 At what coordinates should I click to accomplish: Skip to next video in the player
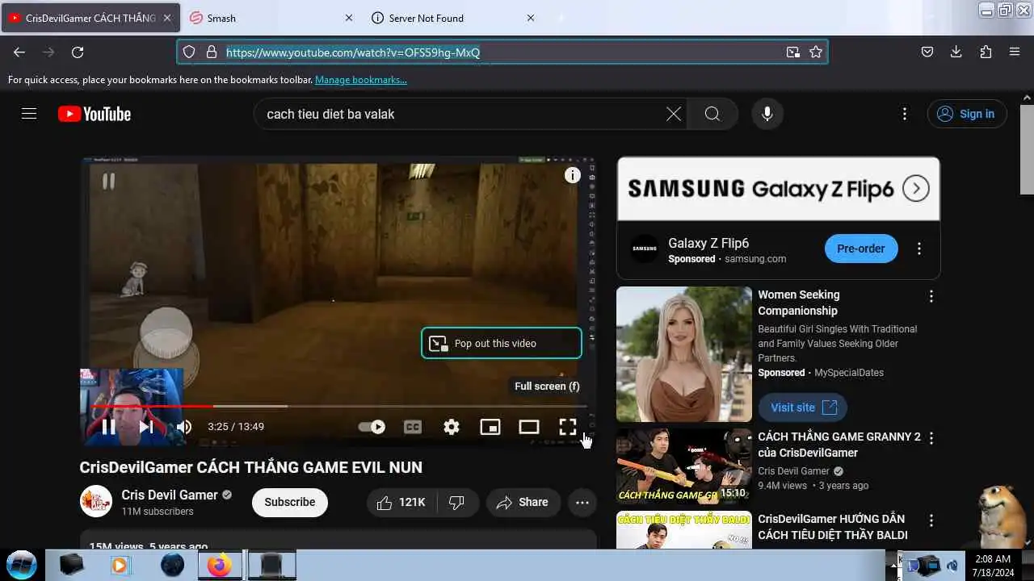(146, 427)
